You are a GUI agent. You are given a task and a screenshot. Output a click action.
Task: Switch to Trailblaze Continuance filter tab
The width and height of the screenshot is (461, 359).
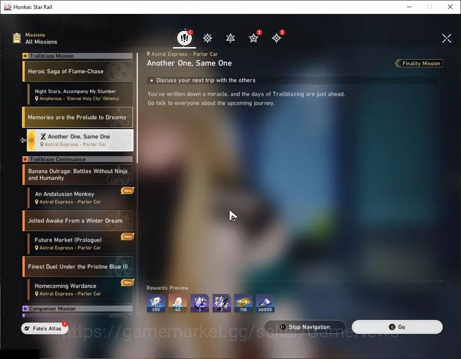[230, 38]
